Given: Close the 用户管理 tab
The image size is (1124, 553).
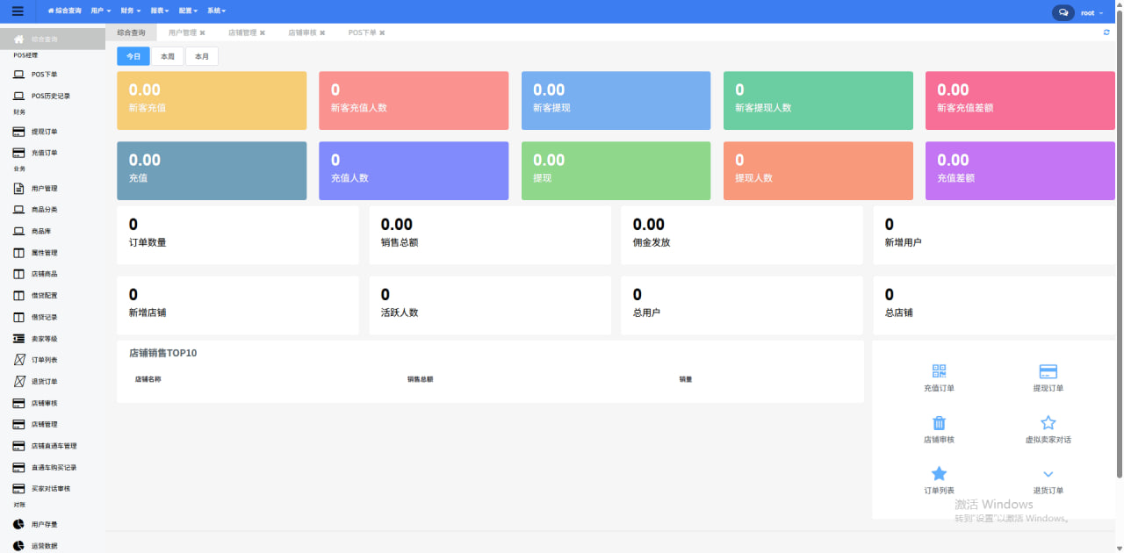Looking at the screenshot, I should coord(202,32).
